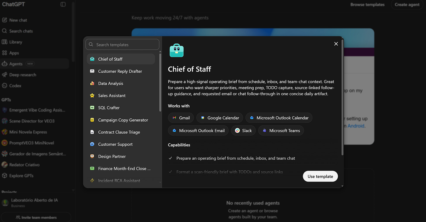Click Invite team members button
Image resolution: width=426 pixels, height=222 pixels.
(36, 217)
